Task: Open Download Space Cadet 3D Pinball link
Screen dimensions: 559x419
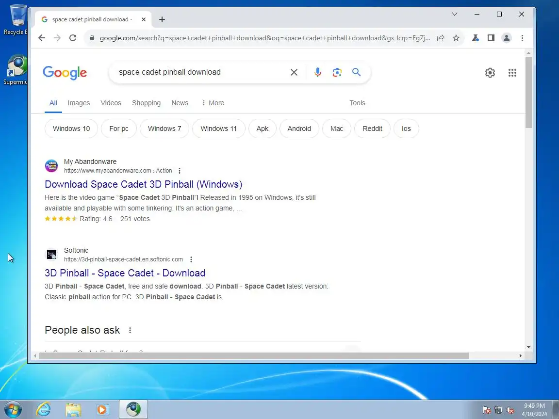Action: point(143,184)
